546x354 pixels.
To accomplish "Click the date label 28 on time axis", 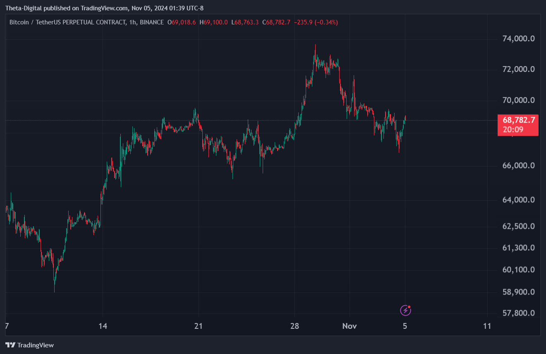I will coord(295,326).
